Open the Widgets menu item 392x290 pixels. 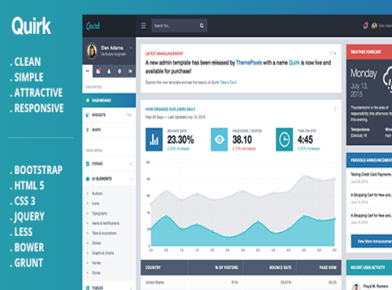tap(109, 115)
